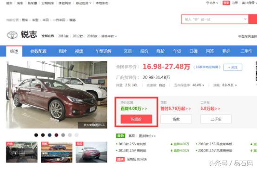Click the 更多降价>> link
257x169 pixels.
coord(147,136)
